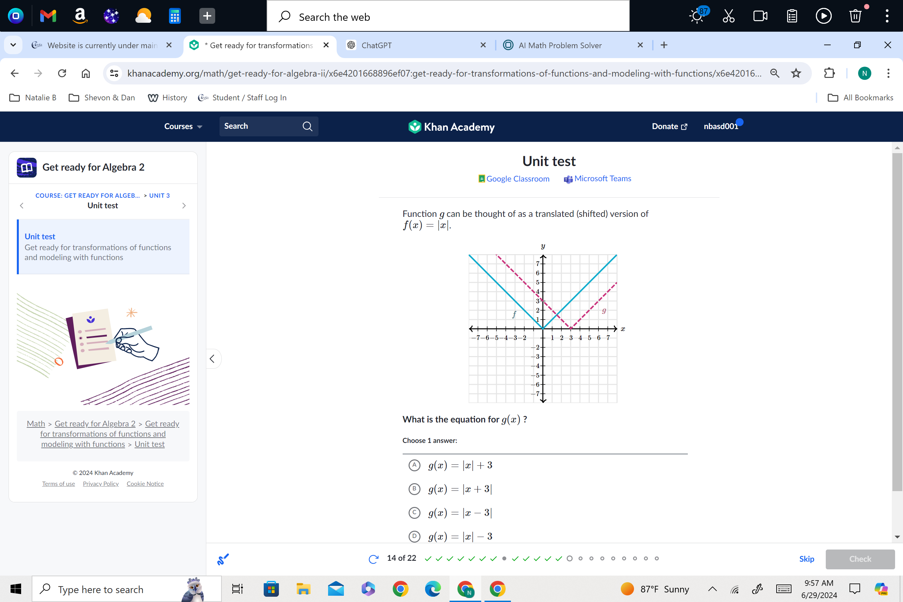
Task: Open the scratchpad pencil tool near the progress bar
Action: (x=223, y=559)
